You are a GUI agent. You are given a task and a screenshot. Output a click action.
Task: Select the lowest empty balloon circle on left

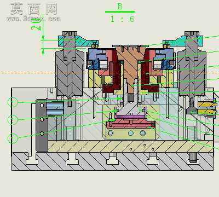[x=13, y=138]
